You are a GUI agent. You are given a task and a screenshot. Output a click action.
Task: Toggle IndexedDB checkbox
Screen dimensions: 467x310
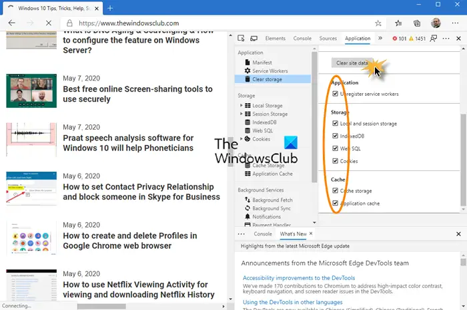pyautogui.click(x=335, y=136)
